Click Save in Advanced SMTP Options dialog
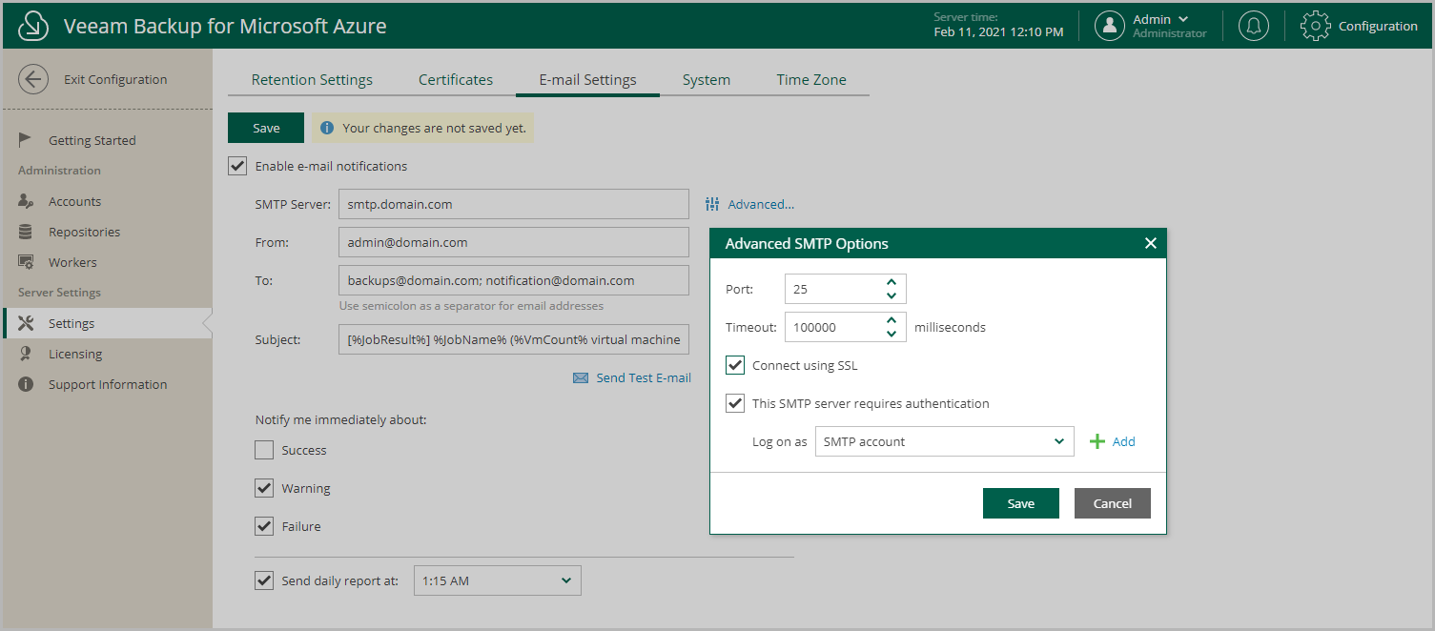Image resolution: width=1435 pixels, height=631 pixels. click(1020, 503)
